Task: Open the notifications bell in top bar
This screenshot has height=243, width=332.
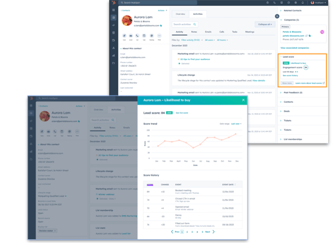Action: 302,3
